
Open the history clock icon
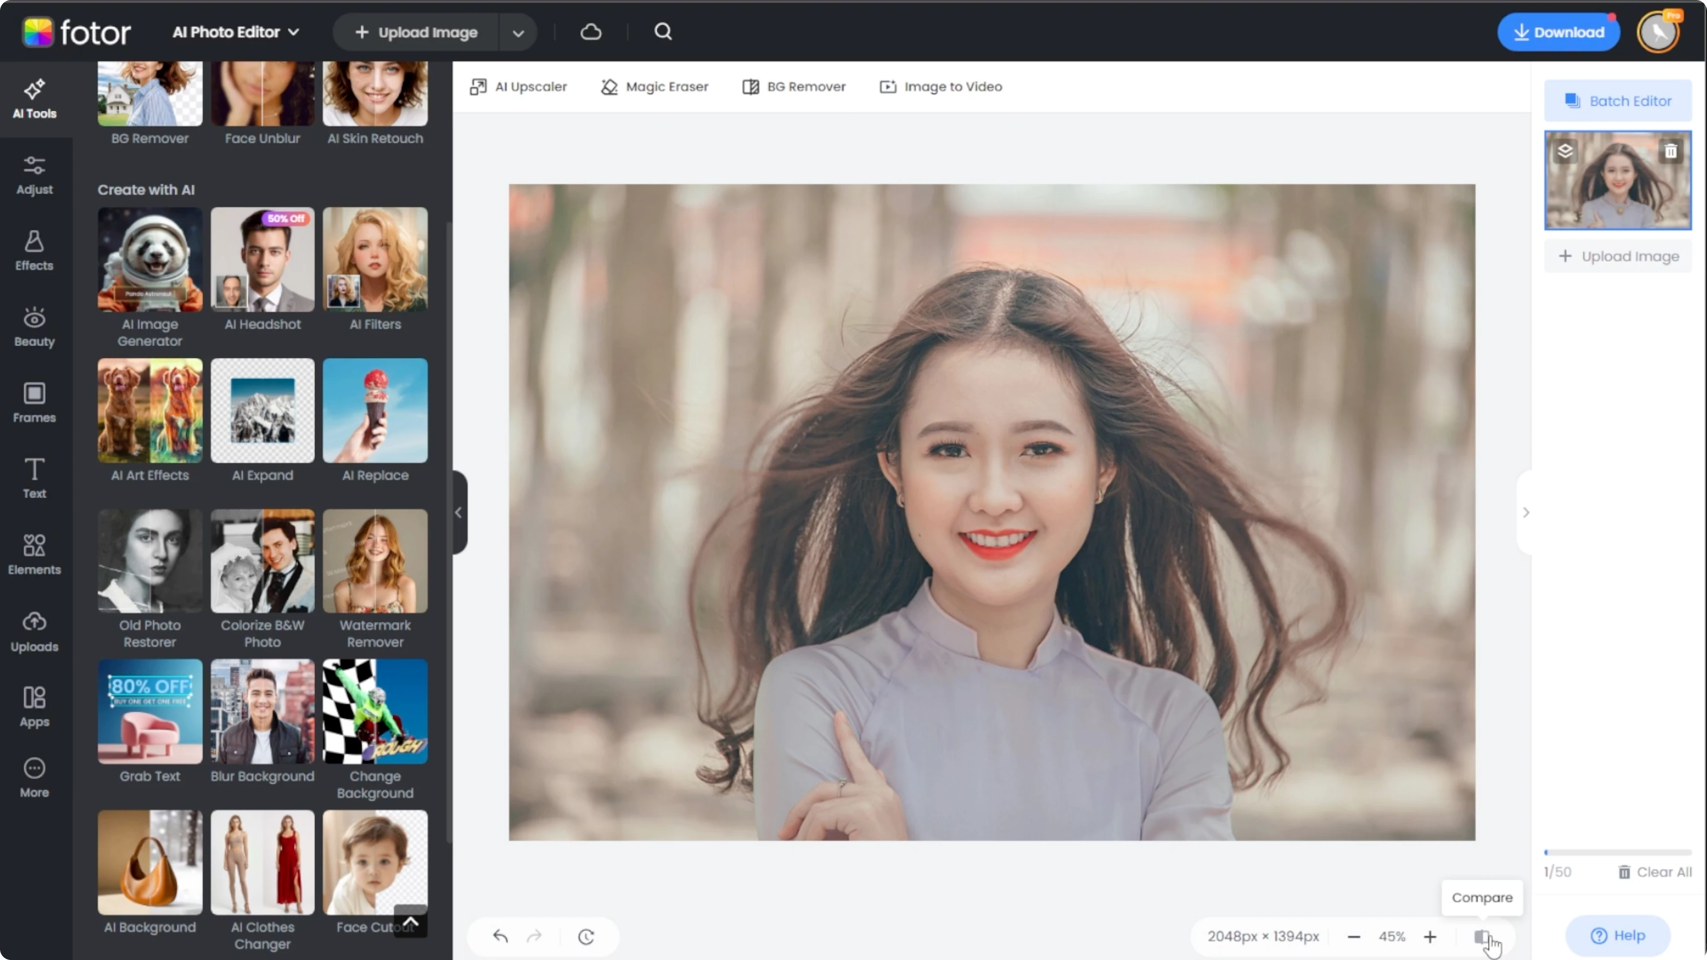pyautogui.click(x=586, y=936)
